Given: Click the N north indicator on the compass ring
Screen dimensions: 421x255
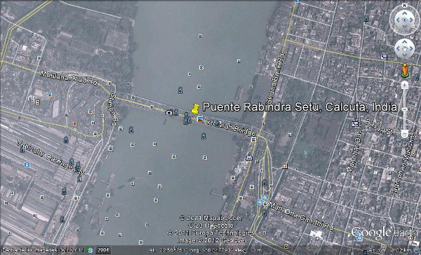Looking at the screenshot, I should [x=405, y=6].
